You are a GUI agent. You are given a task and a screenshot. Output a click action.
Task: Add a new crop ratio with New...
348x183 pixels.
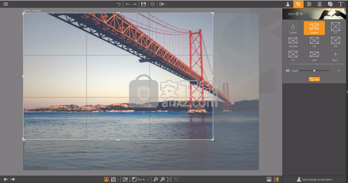335,56
